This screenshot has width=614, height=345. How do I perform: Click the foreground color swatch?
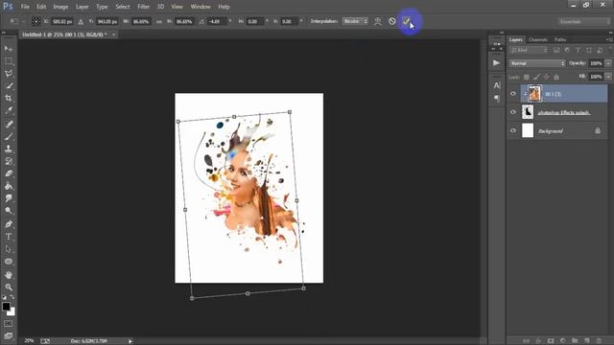tap(6, 307)
